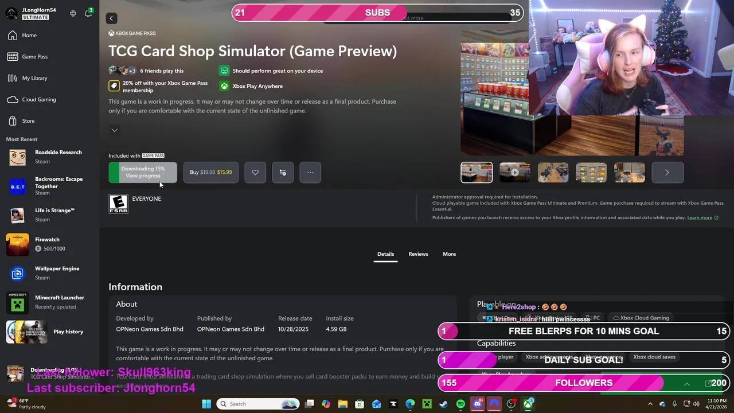Open Copilot from the taskbar

[x=326, y=404]
